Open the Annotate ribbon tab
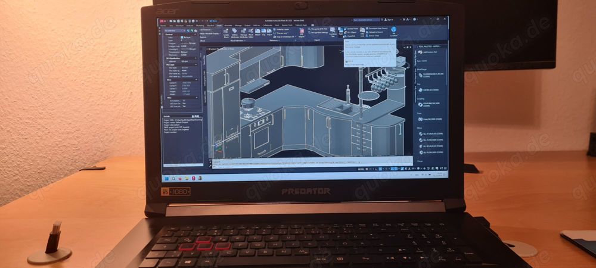Viewport: 596px width, 268px height. 228,25
